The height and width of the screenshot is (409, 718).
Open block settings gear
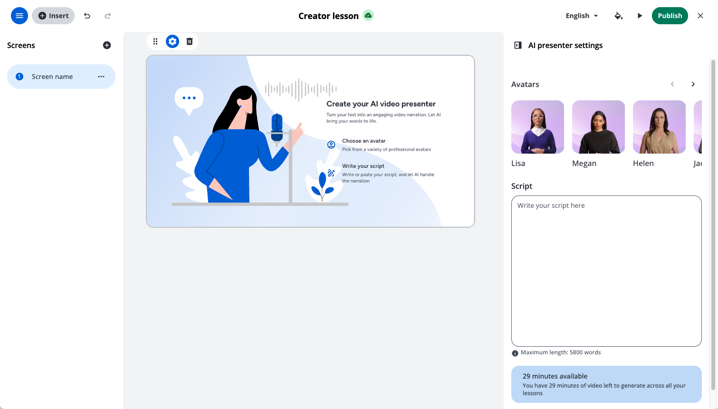172,41
